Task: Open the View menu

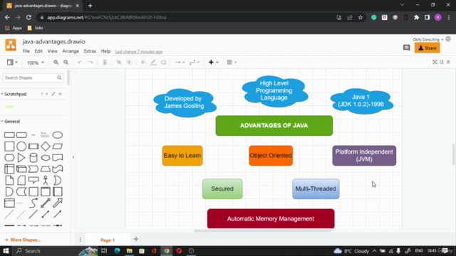Action: (52, 51)
